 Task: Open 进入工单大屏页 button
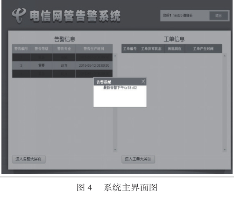pos(138,159)
